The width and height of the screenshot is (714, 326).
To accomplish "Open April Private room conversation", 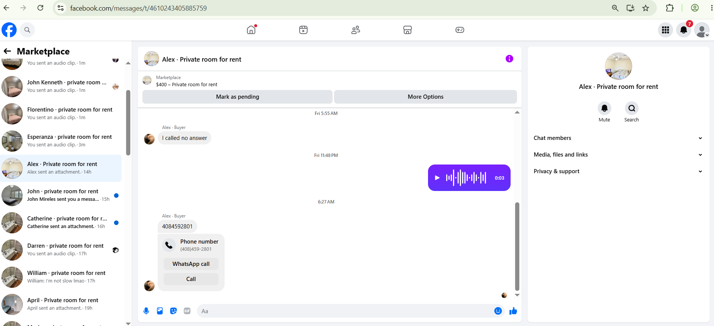I will click(x=61, y=304).
